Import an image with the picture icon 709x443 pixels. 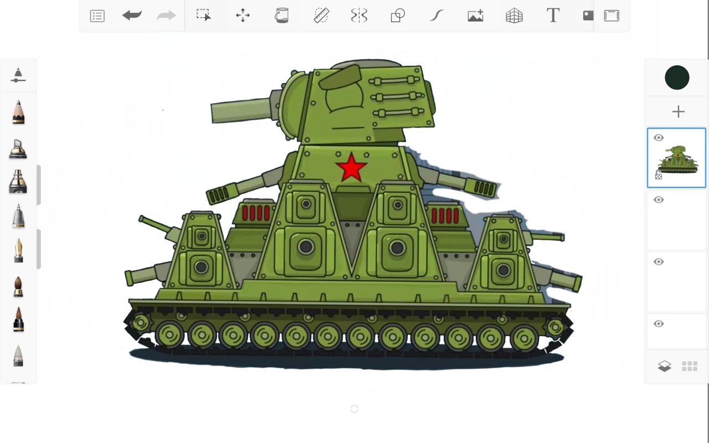[475, 16]
